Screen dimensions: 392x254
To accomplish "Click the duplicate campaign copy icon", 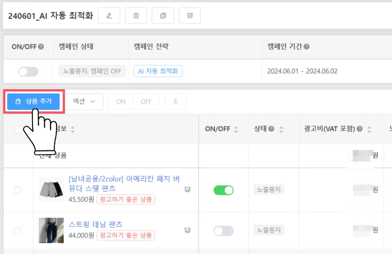I will 163,16.
